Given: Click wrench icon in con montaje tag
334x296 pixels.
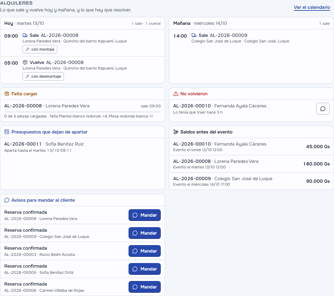Looking at the screenshot, I should (27, 49).
